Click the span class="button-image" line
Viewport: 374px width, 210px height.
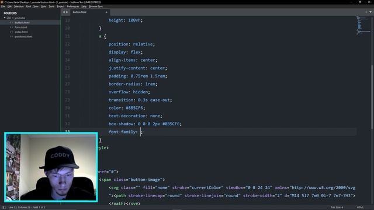(x=132, y=180)
